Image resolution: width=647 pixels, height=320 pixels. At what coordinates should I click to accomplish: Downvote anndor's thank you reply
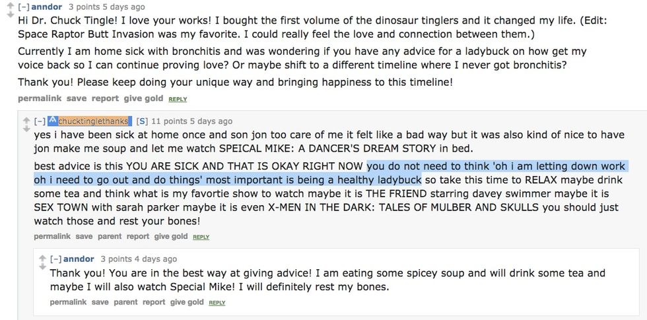pos(42,267)
